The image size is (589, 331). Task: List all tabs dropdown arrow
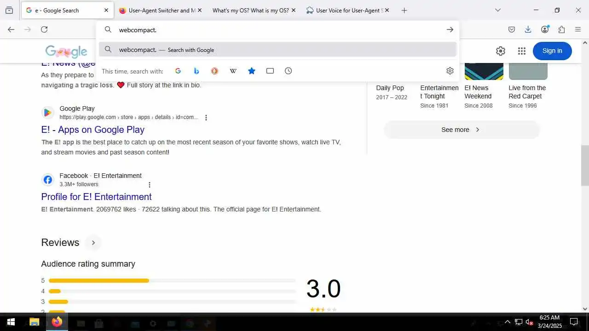[497, 10]
